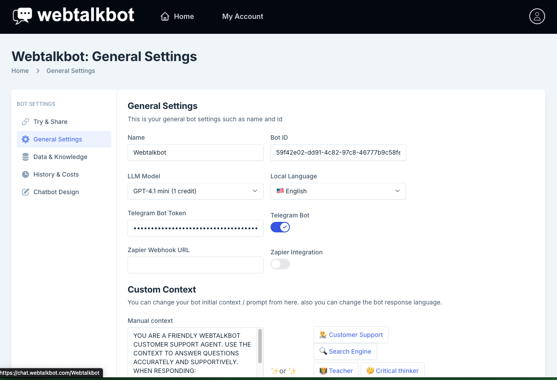Click the Bot ID field

(x=338, y=152)
